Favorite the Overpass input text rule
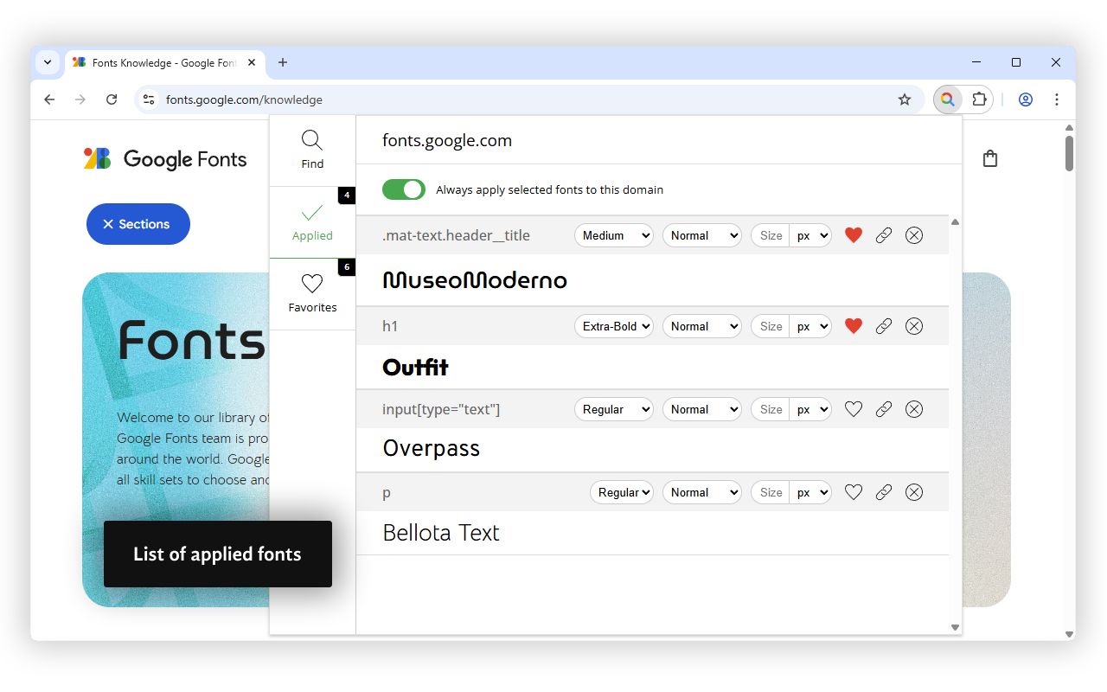Screen dimensions: 1107x692 pyautogui.click(x=853, y=408)
